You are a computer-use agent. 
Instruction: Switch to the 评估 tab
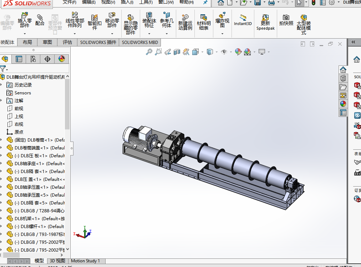coord(67,42)
